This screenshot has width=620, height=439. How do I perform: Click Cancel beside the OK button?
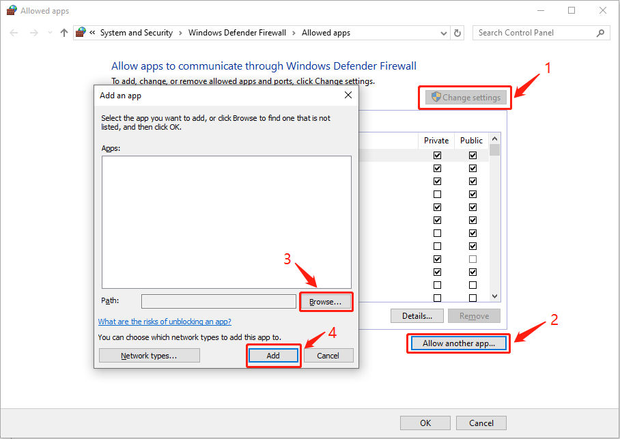click(x=481, y=423)
